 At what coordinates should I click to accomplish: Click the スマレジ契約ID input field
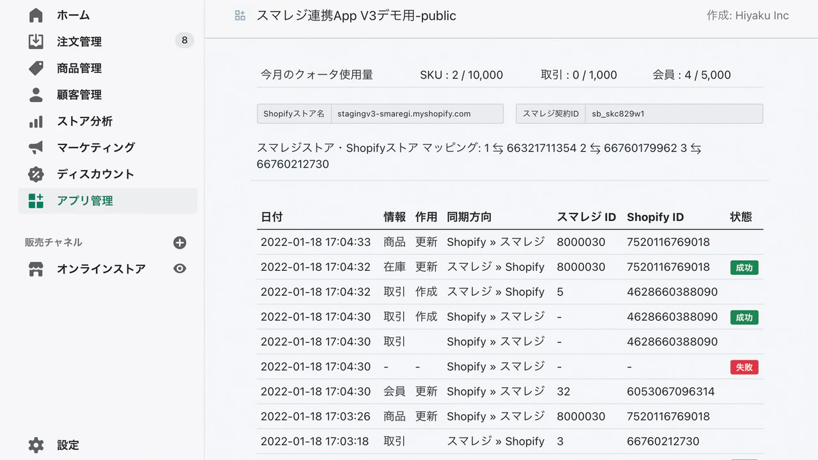click(x=674, y=114)
